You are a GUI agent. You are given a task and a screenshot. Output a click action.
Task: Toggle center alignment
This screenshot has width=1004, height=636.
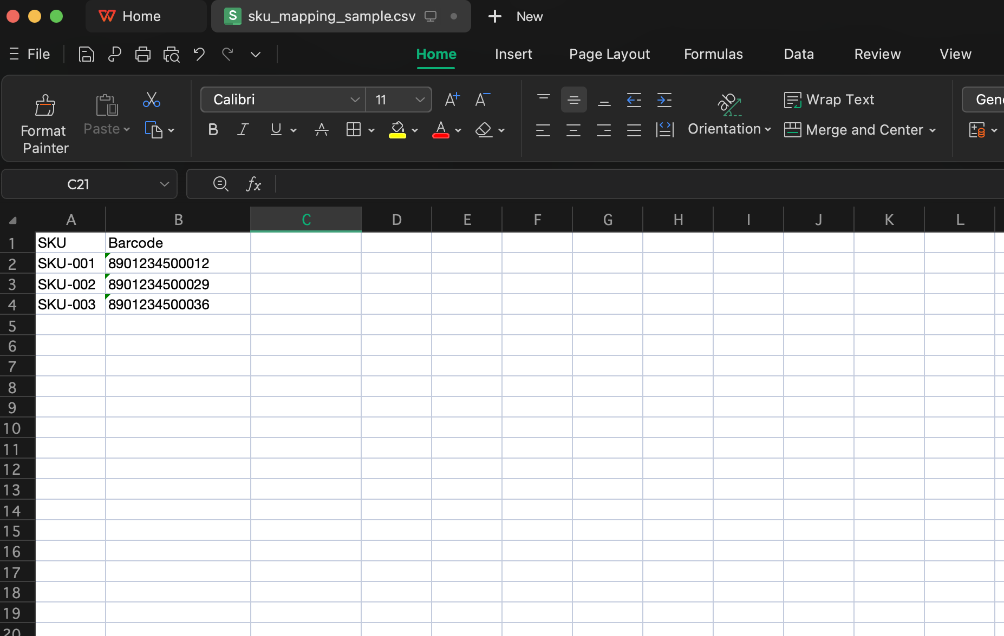click(x=573, y=130)
